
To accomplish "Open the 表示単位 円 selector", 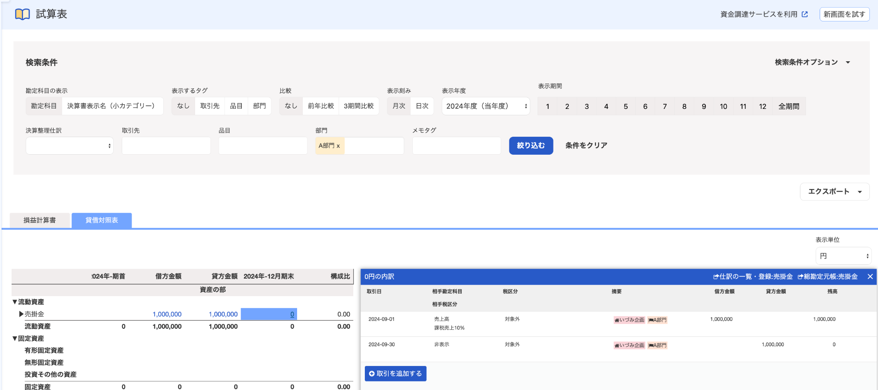I will point(843,256).
